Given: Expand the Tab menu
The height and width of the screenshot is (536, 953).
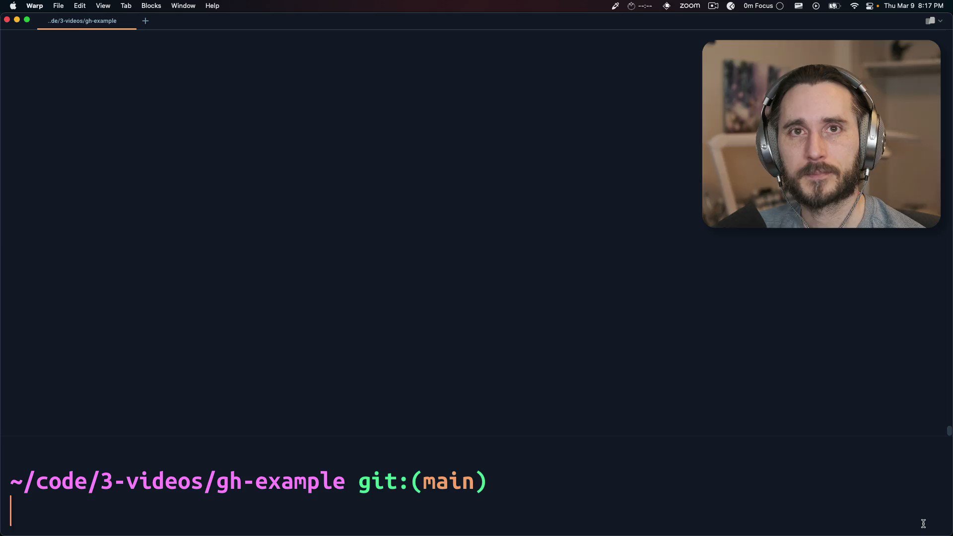Looking at the screenshot, I should (x=126, y=5).
